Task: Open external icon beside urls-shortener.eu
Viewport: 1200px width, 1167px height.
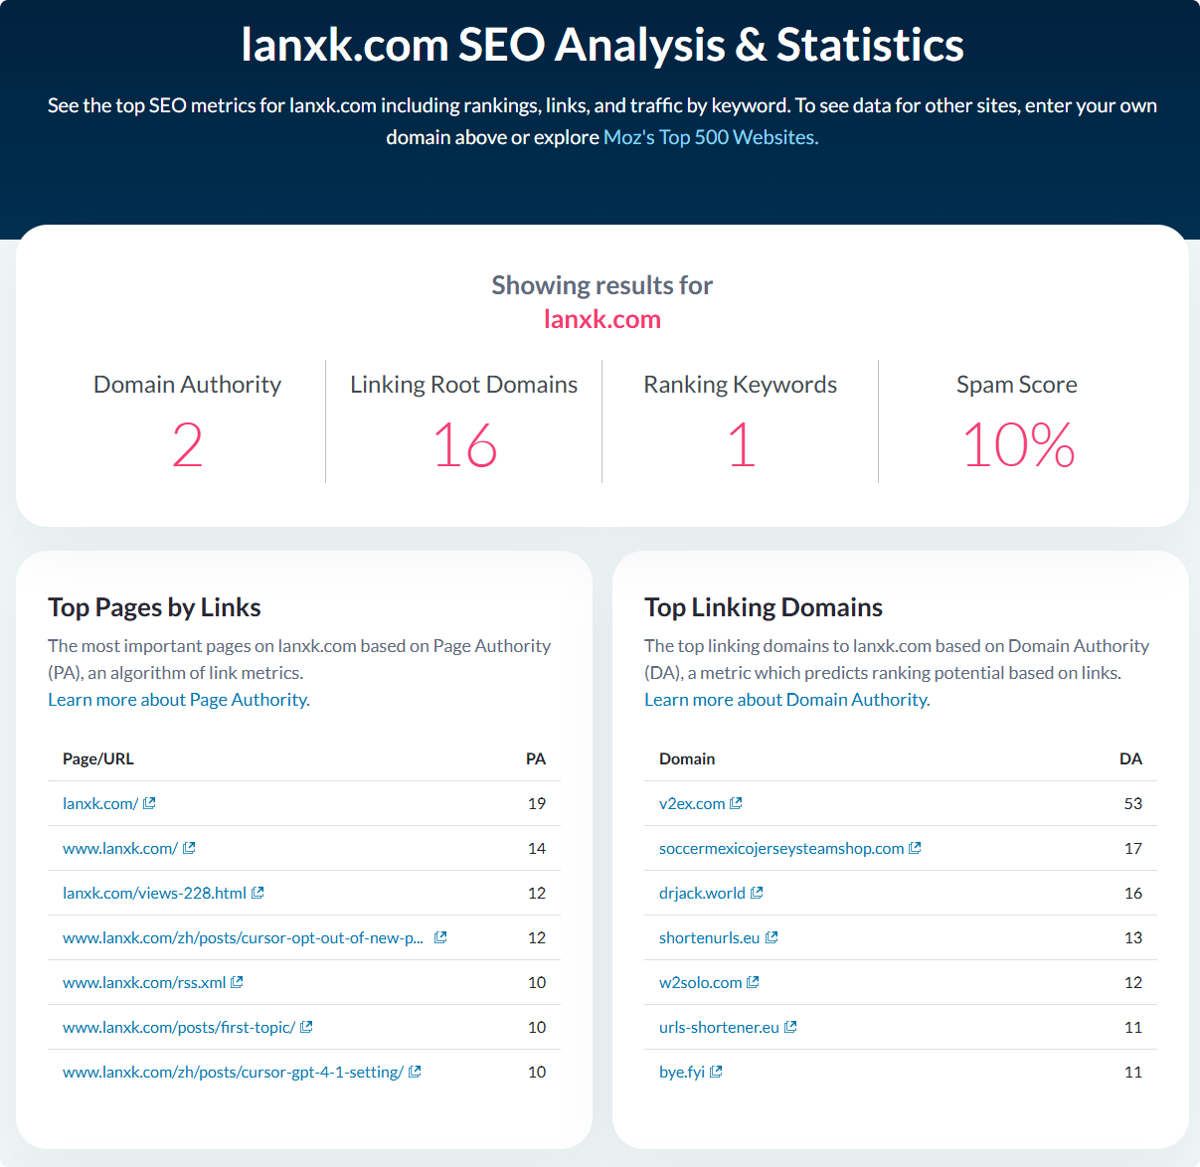Action: pyautogui.click(x=790, y=1027)
